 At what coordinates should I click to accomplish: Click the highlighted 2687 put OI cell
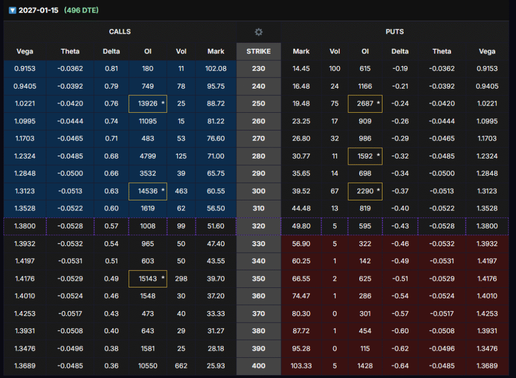[x=365, y=104]
